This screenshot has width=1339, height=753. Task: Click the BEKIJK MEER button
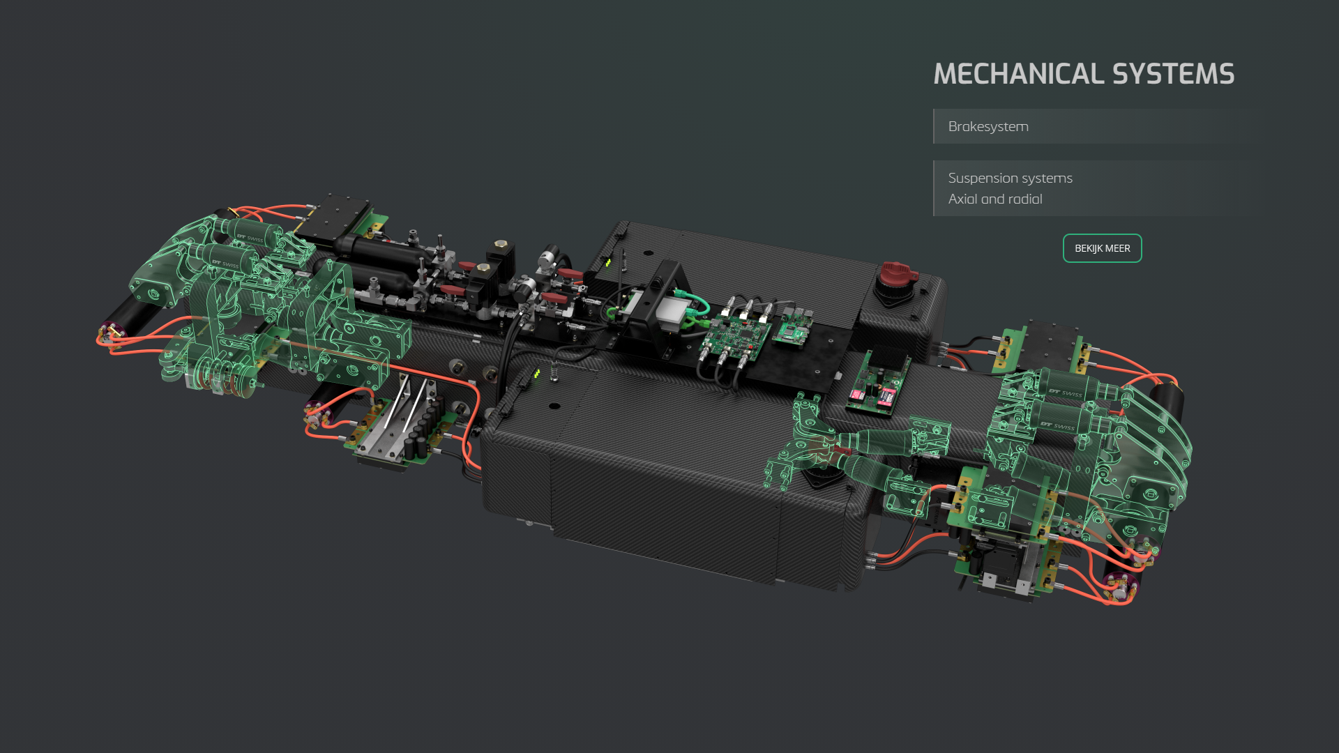(1102, 248)
